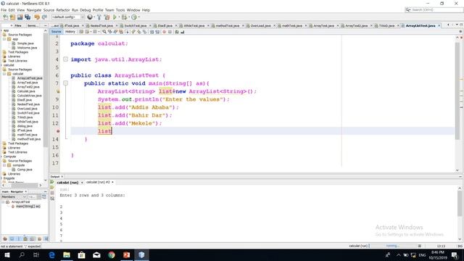Switch to the WhileTest.java tab
Image resolution: width=464 pixels, height=261 pixels.
pos(194,26)
